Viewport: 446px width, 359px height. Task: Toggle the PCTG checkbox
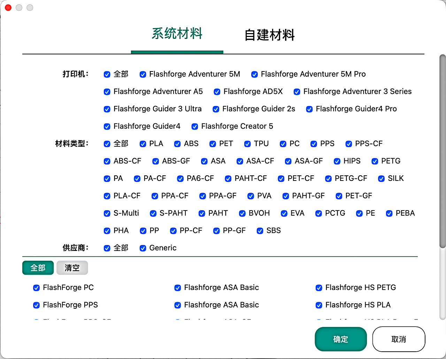tap(318, 214)
